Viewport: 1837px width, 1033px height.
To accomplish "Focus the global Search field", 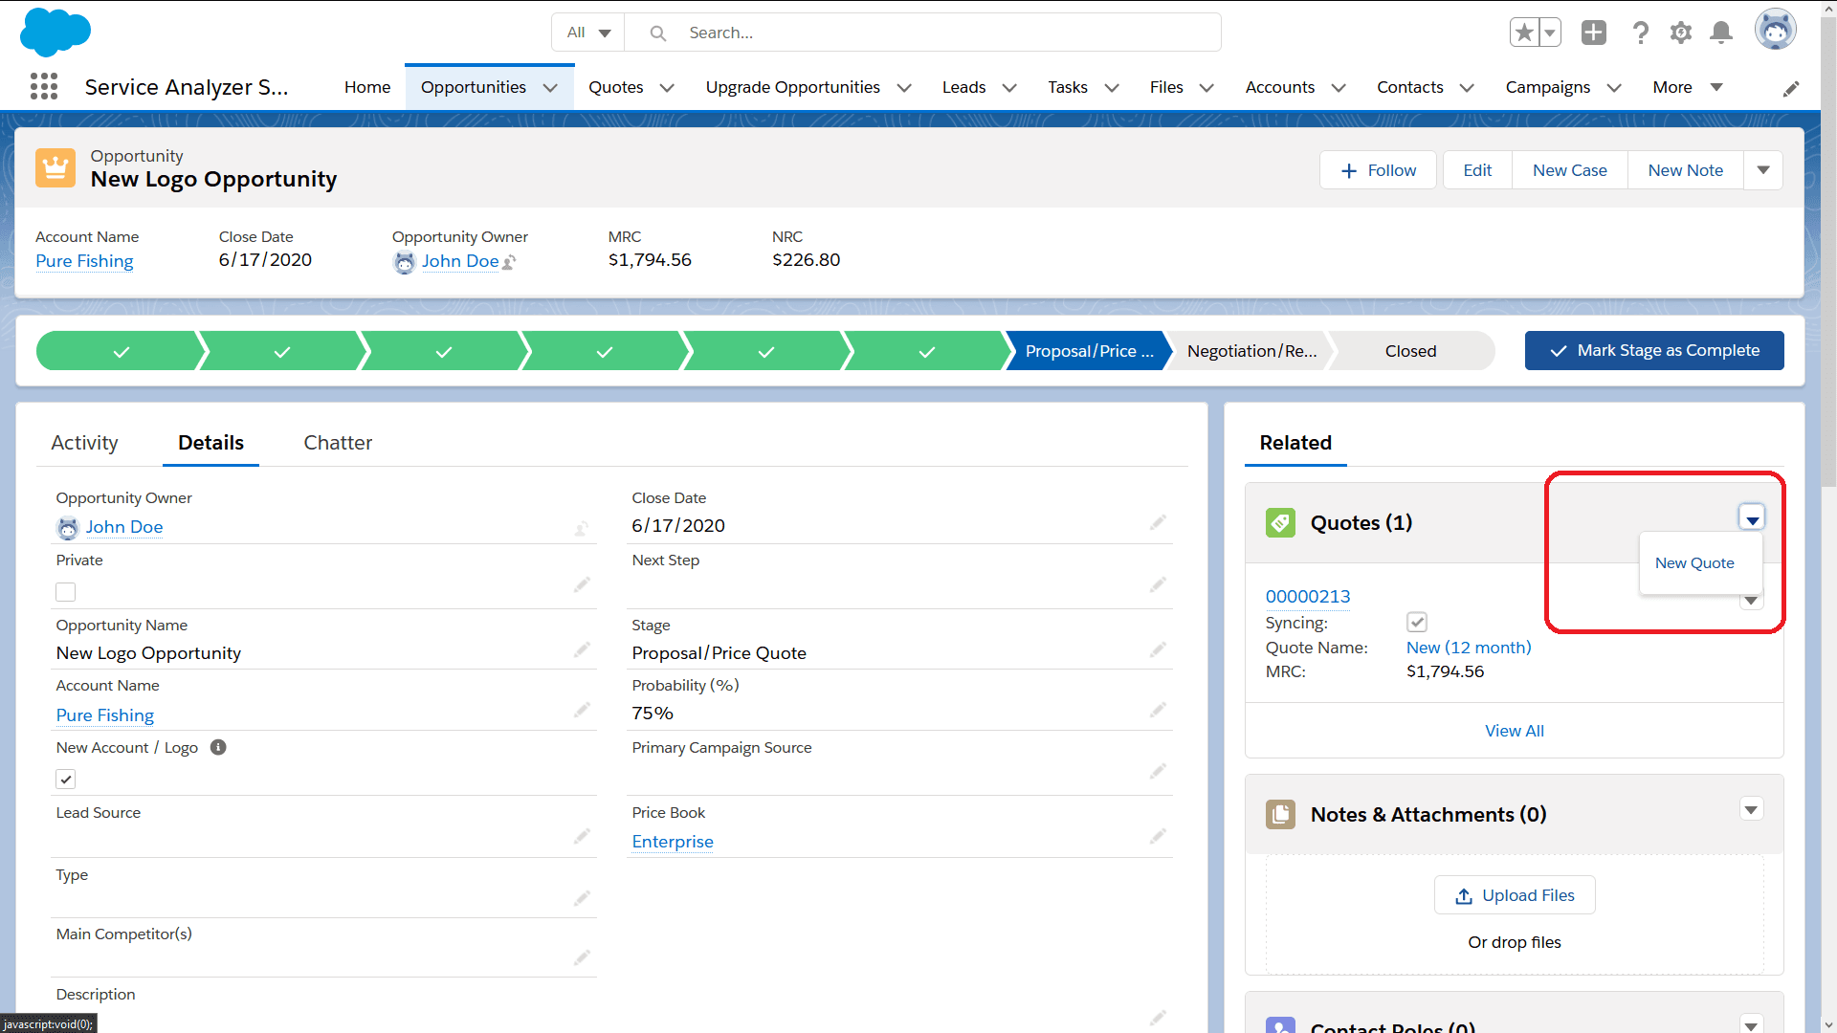I will click(x=922, y=33).
